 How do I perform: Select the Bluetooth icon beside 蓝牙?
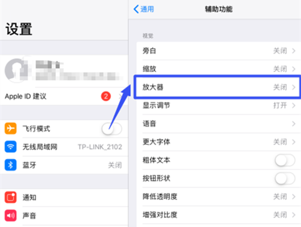pyautogui.click(x=10, y=165)
